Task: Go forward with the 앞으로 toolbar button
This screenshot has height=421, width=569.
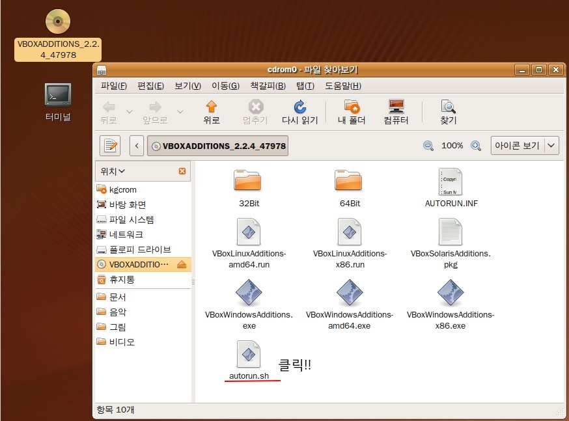Action: [x=156, y=113]
